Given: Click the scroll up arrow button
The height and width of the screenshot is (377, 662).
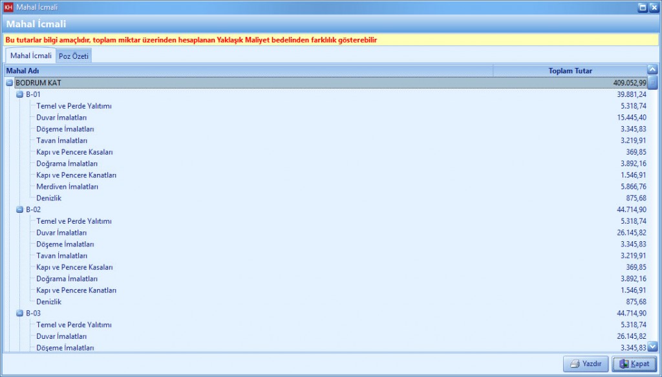Looking at the screenshot, I should click(652, 70).
